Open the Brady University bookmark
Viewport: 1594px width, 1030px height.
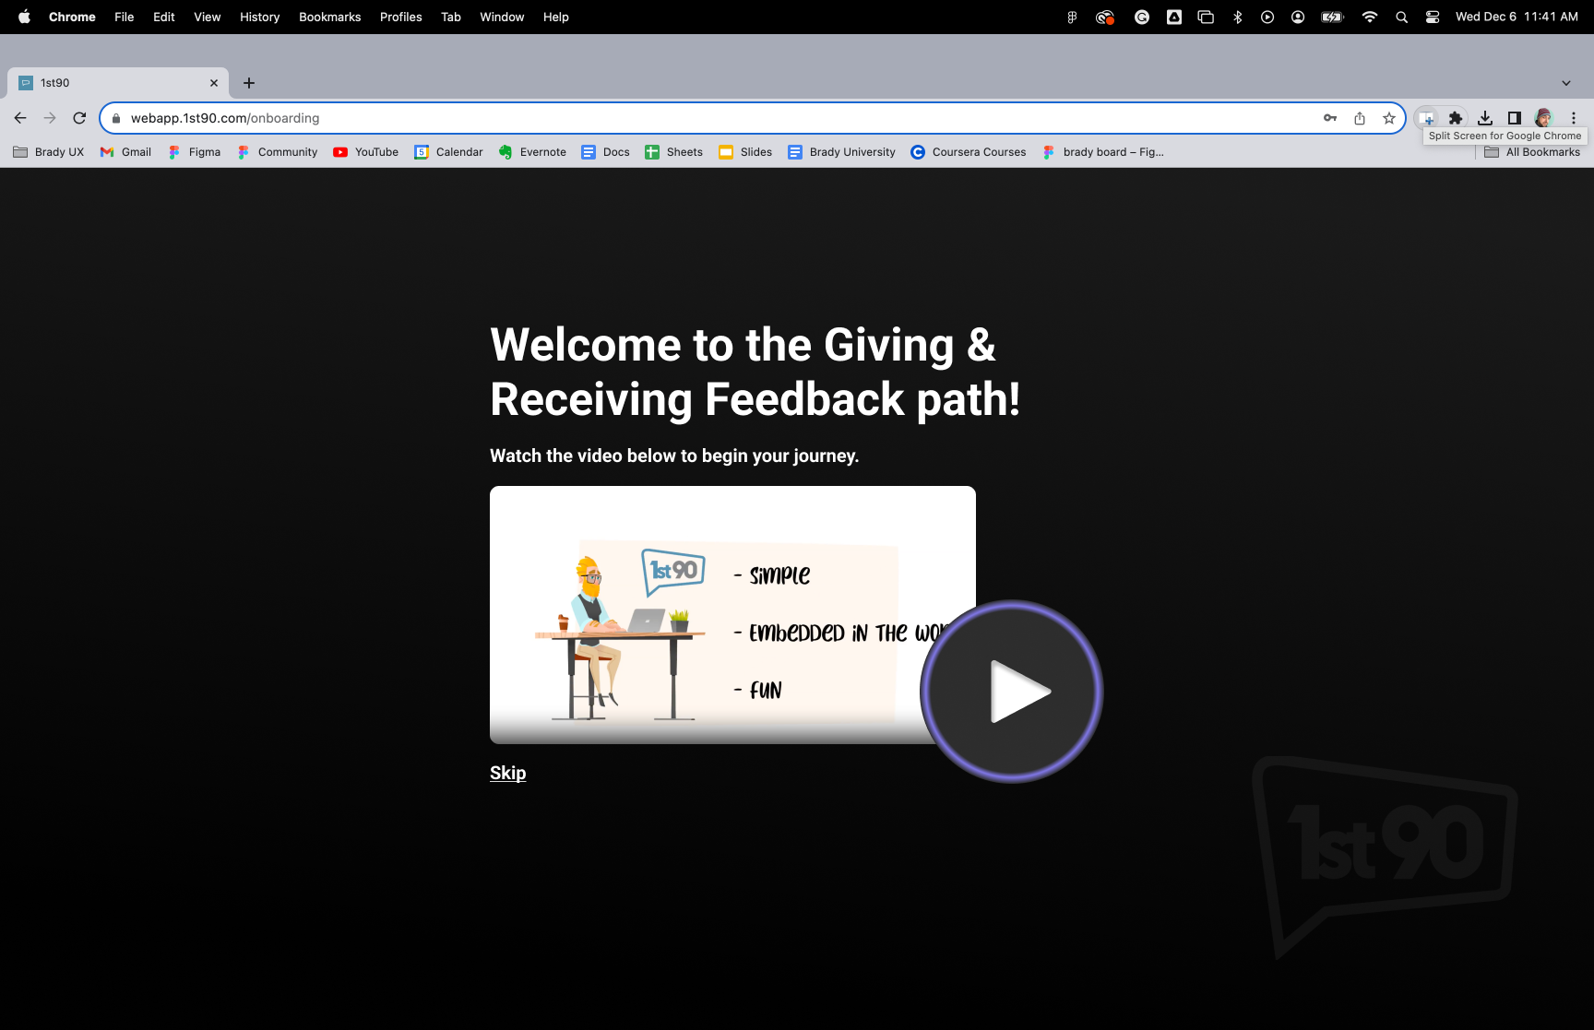click(842, 152)
